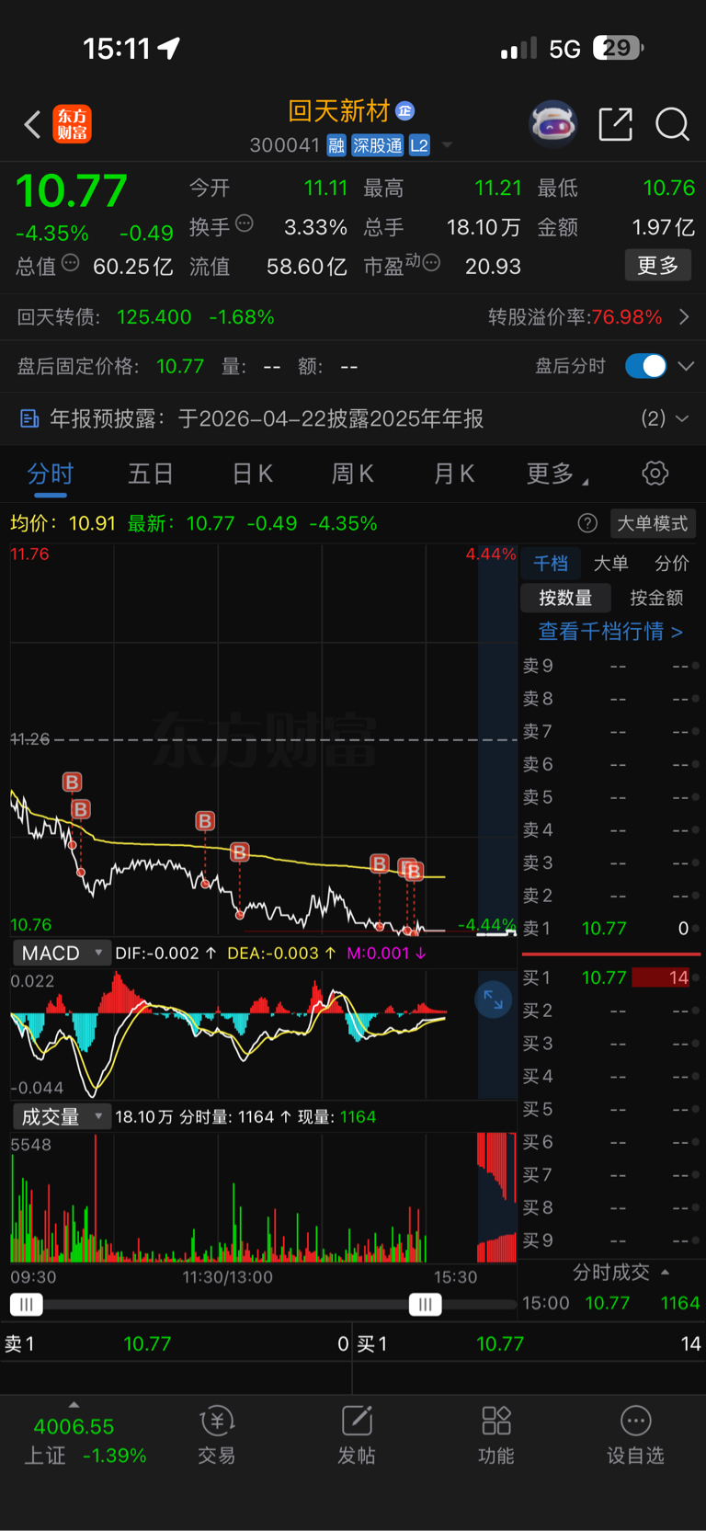Open the robot assistant avatar
Viewport: 706px width, 1531px height.
pos(552,123)
